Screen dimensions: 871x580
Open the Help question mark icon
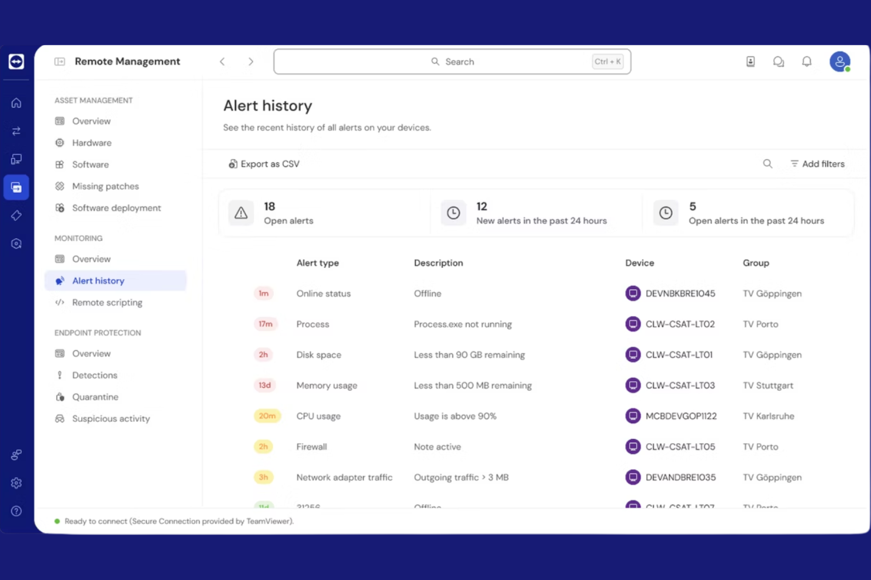click(x=16, y=511)
